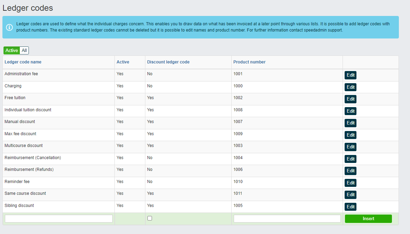410x234 pixels.
Task: Edit the Individual tuition discount row
Action: [351, 111]
